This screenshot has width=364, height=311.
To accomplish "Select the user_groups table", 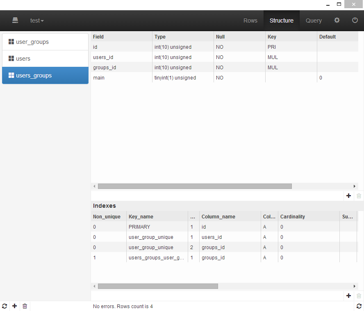I will point(45,42).
